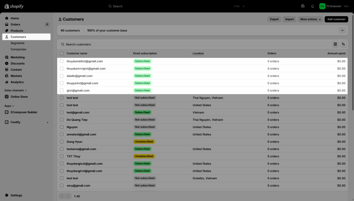Viewport: 354px width, 201px height.
Task: Expand the Sales channels section
Action: click(15, 91)
